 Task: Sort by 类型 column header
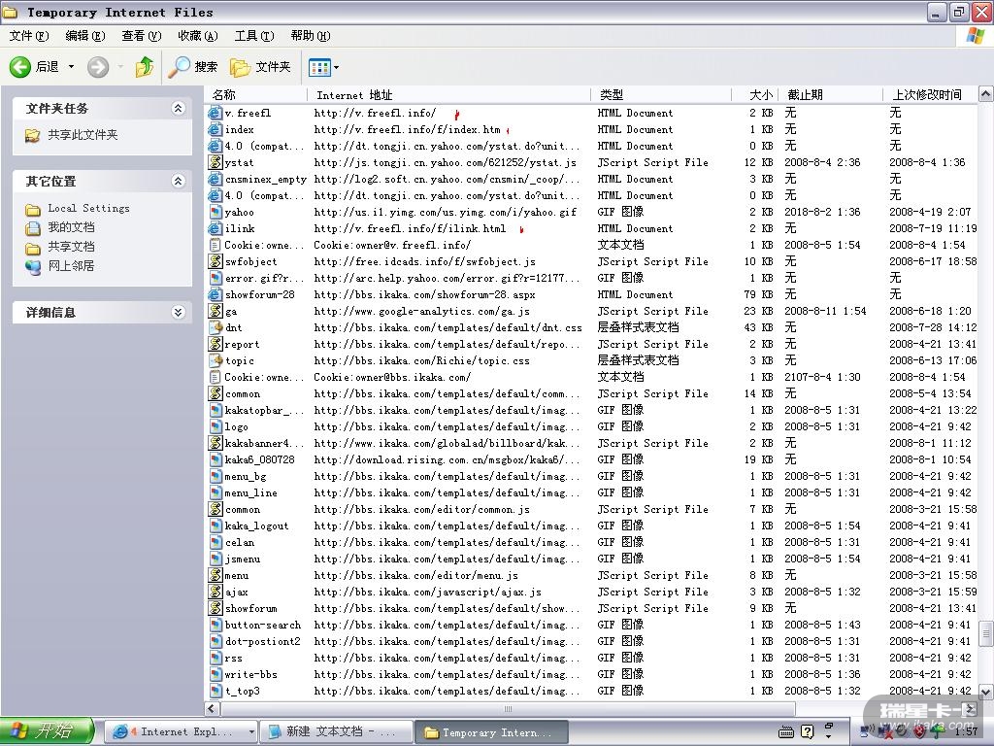pos(660,95)
